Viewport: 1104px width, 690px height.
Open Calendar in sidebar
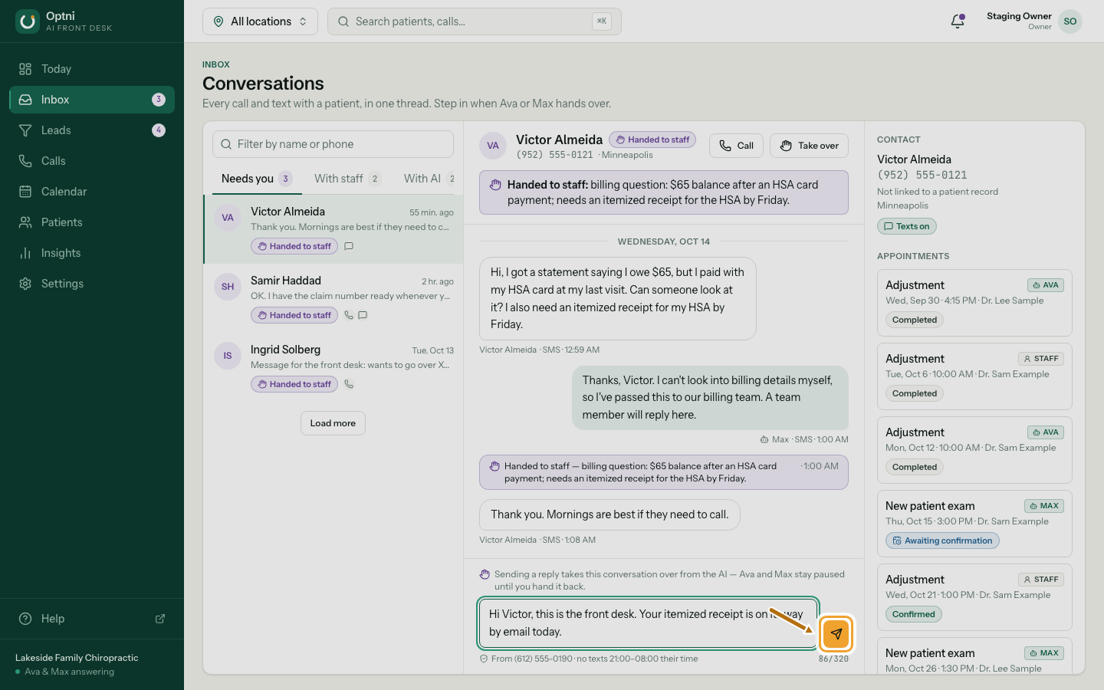pyautogui.click(x=92, y=192)
